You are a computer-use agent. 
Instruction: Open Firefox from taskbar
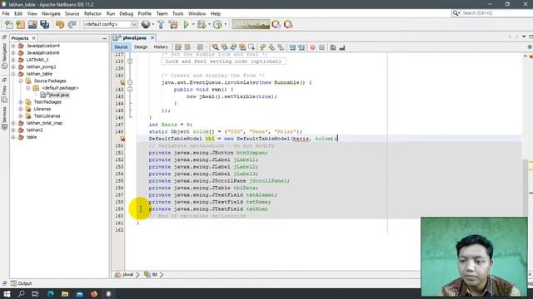tap(94, 294)
